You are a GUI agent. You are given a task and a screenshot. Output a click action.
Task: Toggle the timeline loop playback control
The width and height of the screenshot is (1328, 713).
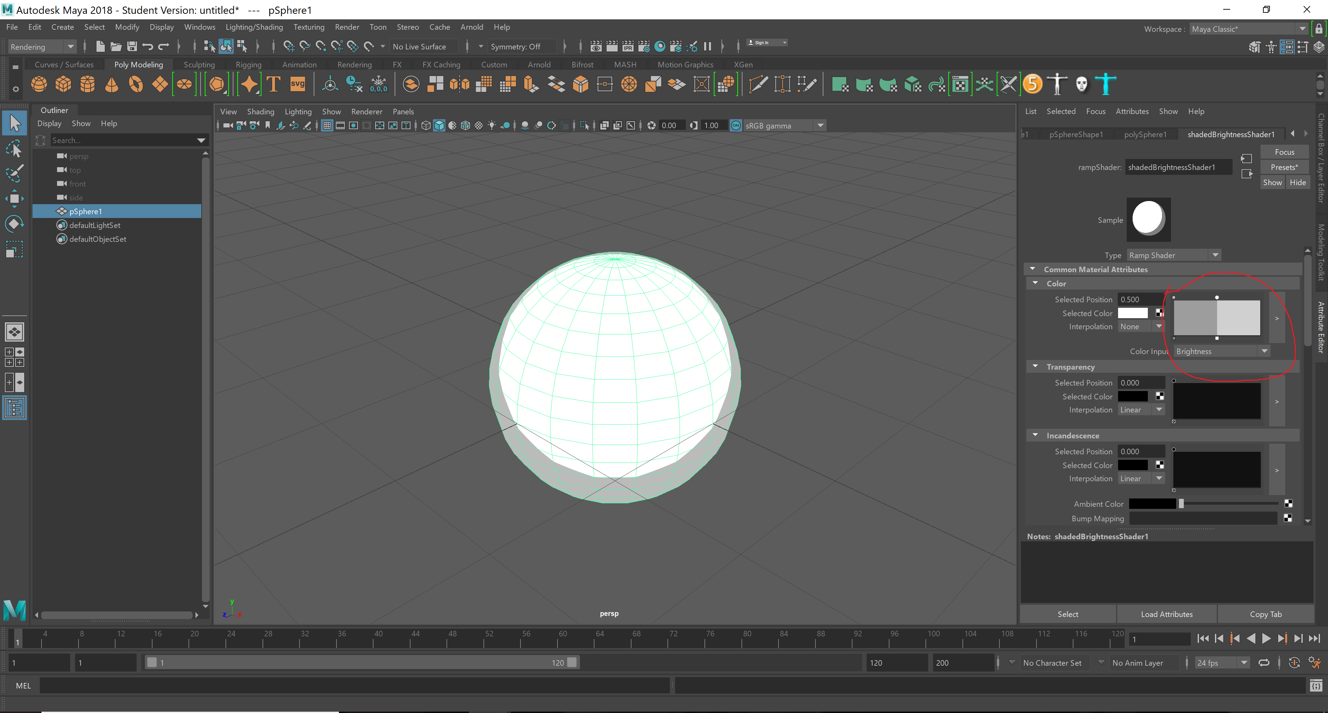pos(1264,663)
